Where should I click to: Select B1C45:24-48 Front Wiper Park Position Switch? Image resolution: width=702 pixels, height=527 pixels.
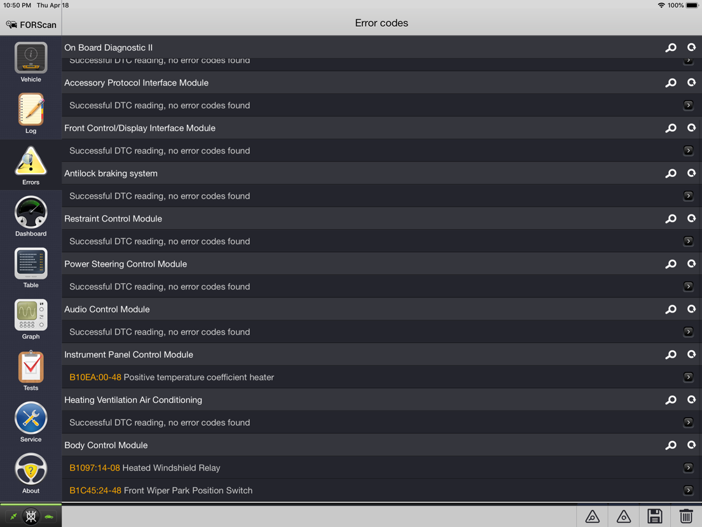[382, 491]
